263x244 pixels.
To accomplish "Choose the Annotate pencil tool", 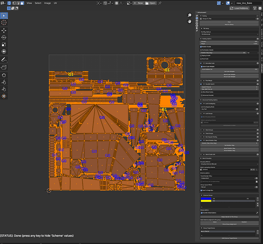I will point(4,60).
